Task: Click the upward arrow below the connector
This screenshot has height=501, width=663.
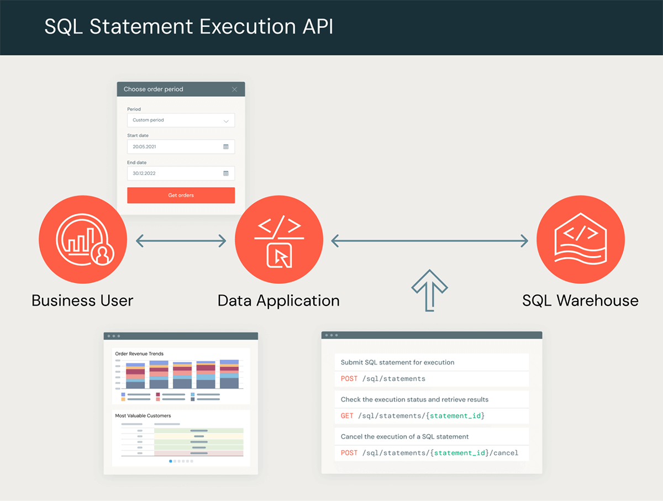Action: click(429, 289)
